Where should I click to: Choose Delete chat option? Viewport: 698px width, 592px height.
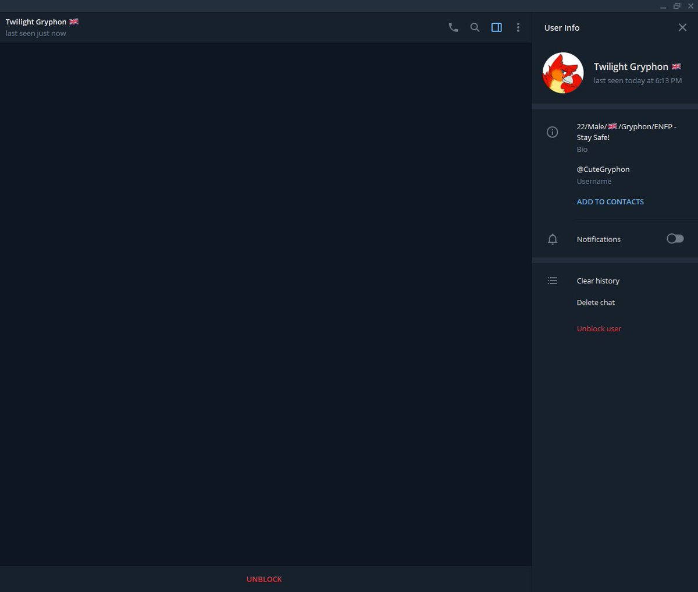tap(596, 303)
